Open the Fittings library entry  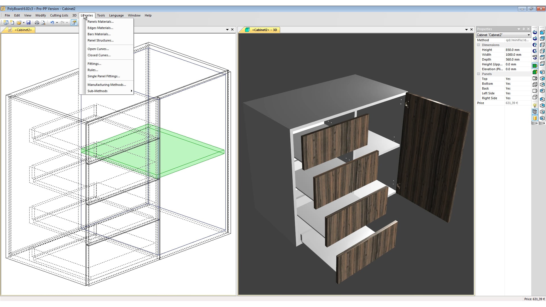(x=94, y=63)
